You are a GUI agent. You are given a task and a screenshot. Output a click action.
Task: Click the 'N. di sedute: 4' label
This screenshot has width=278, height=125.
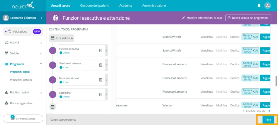[64, 38]
